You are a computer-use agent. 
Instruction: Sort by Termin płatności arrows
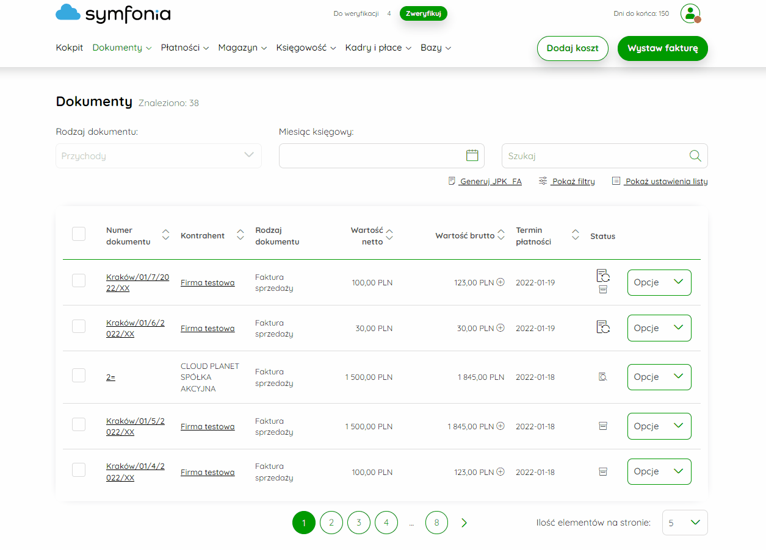coord(575,235)
